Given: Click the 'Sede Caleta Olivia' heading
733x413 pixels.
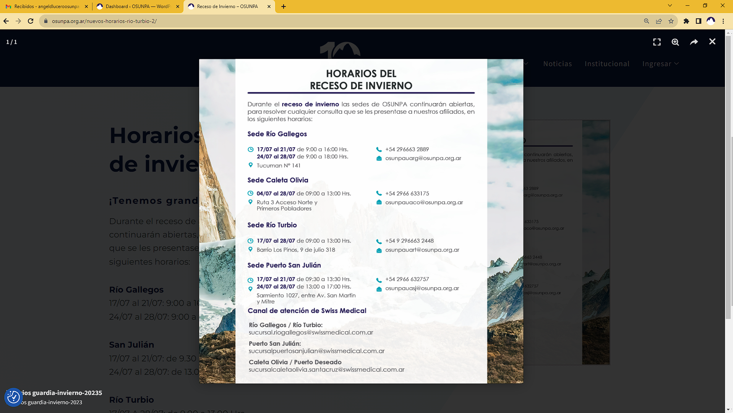Looking at the screenshot, I should coord(278,180).
